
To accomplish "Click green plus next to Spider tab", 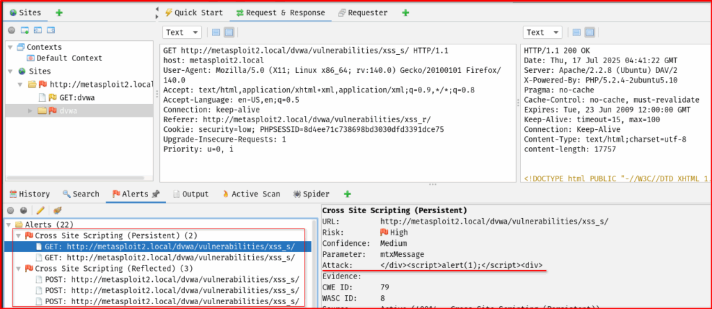I will pos(348,194).
